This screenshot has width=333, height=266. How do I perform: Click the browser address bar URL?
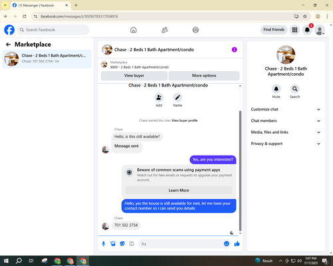79,17
